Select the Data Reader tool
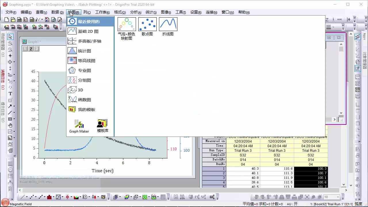Screen dimensions: 368x207 [10, 62]
